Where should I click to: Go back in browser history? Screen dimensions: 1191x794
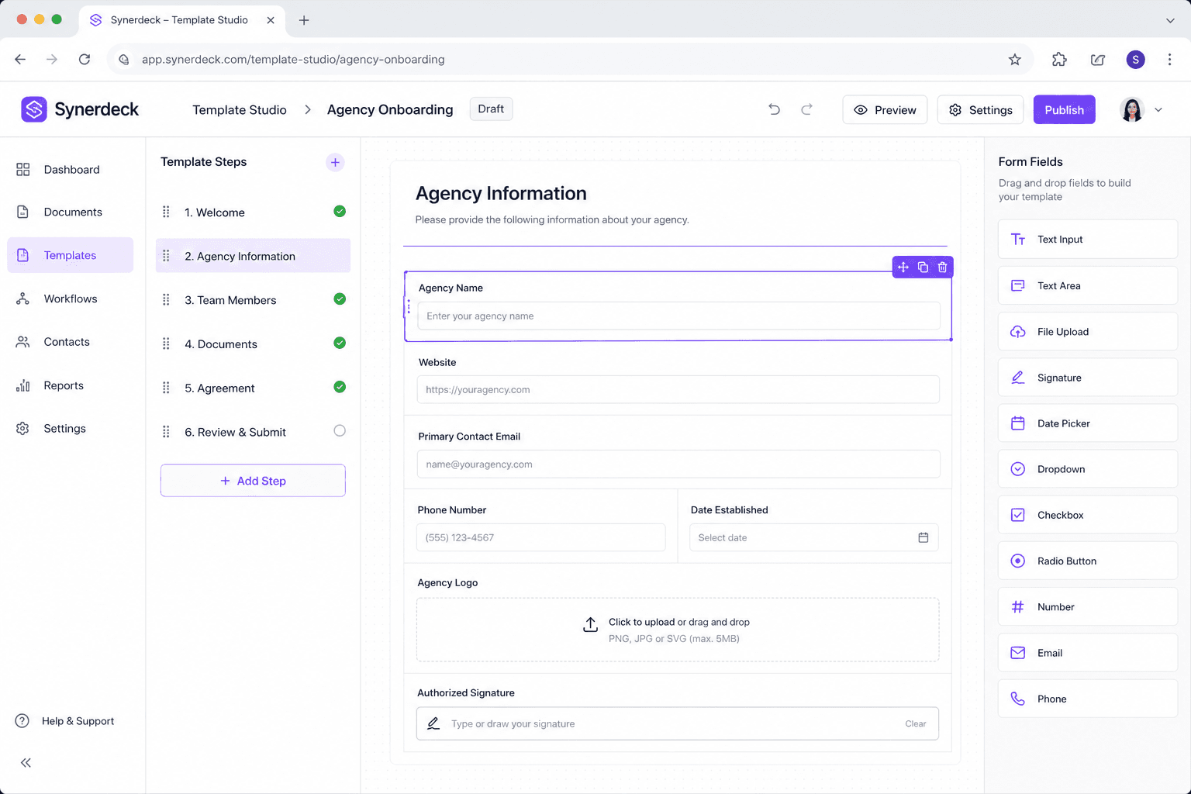(20, 60)
